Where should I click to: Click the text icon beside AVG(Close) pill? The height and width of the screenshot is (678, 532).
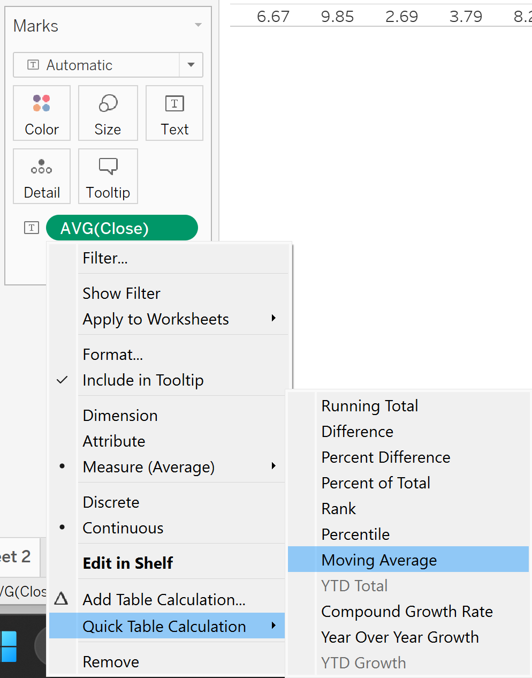32,228
